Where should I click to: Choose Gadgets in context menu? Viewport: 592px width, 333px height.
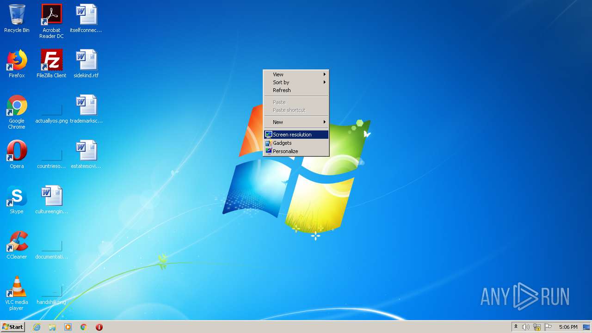296,143
